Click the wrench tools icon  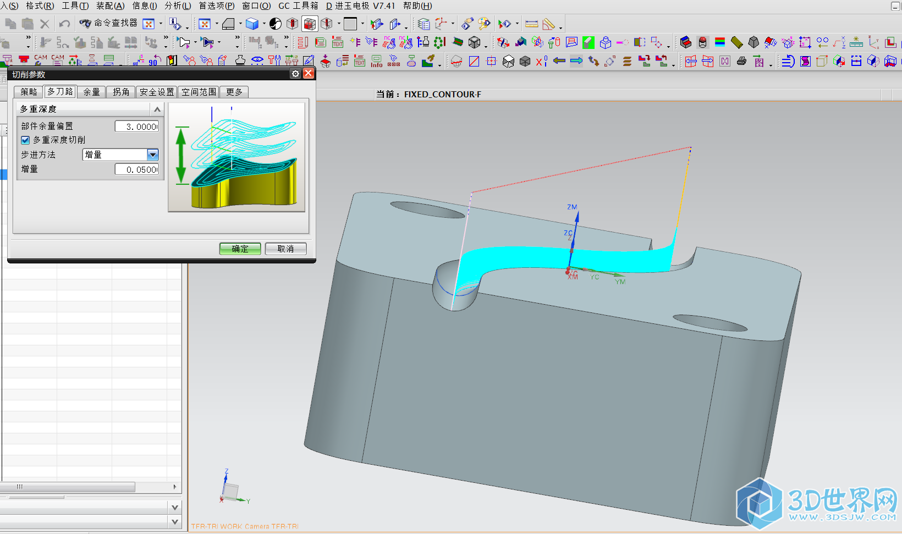coord(274,60)
